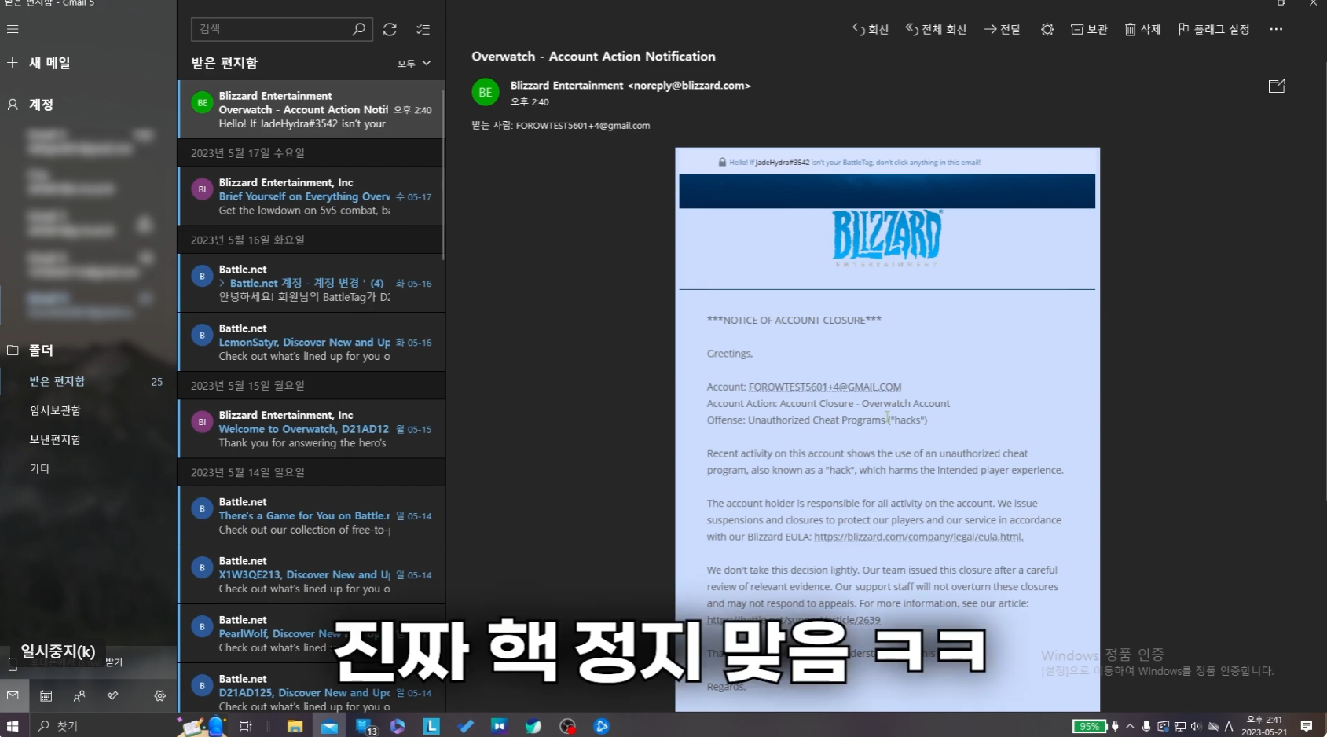Screen dimensions: 1327x737
Task: Compose a new mail (새 메일)
Action: pos(39,63)
